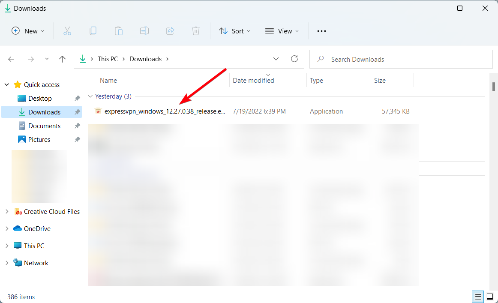The image size is (498, 303).
Task: Sort by the Type column header
Action: (x=316, y=80)
